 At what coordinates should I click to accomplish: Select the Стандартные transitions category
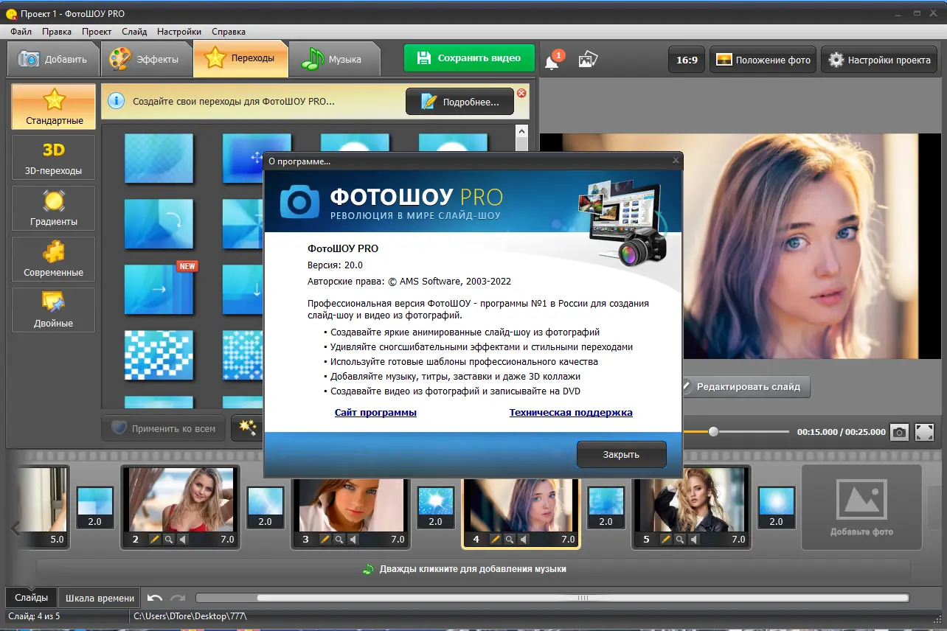tap(54, 107)
